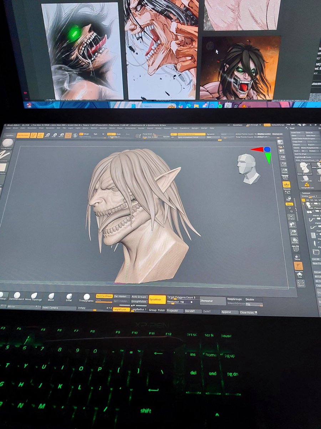Viewport: 321px width, 429px height.
Task: Open the Help menu
Action: click(212, 128)
